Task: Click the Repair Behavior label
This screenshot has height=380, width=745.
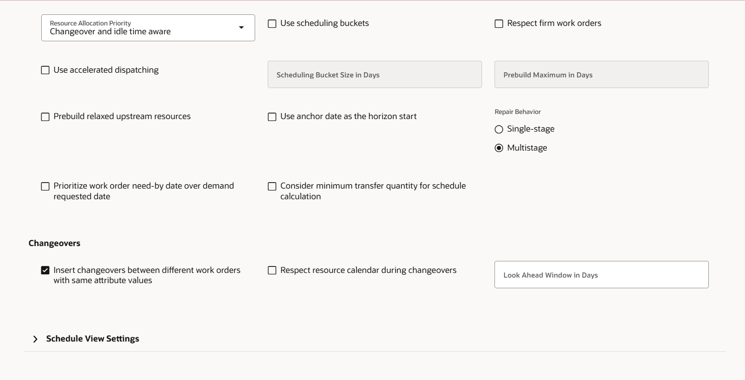Action: [518, 112]
